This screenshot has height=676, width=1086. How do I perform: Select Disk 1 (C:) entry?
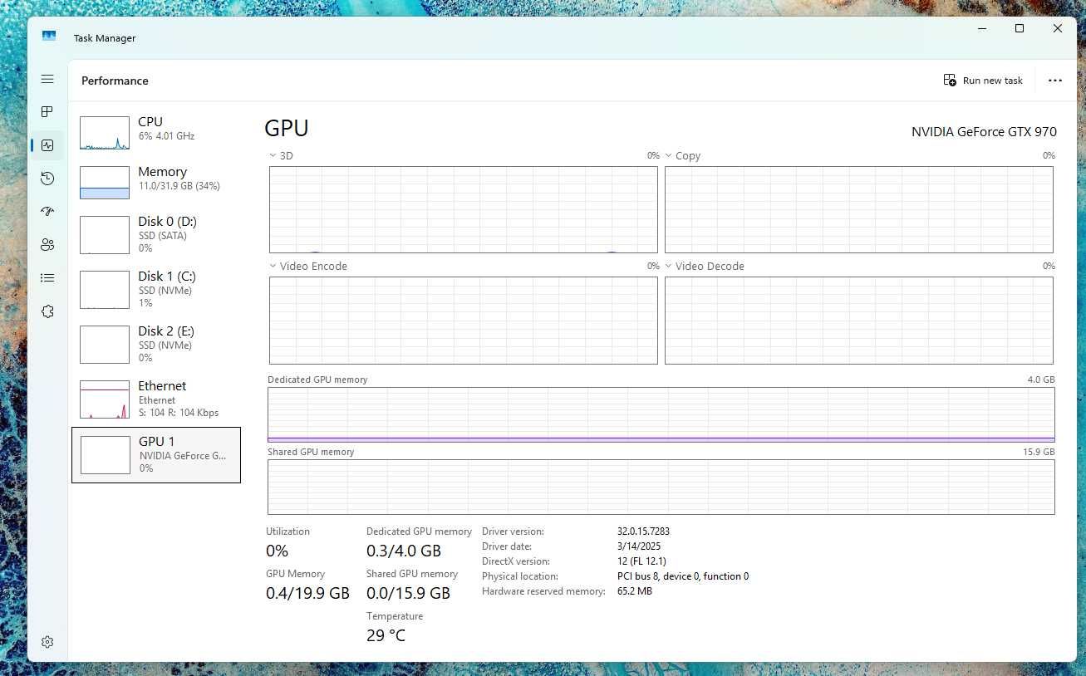(x=156, y=290)
